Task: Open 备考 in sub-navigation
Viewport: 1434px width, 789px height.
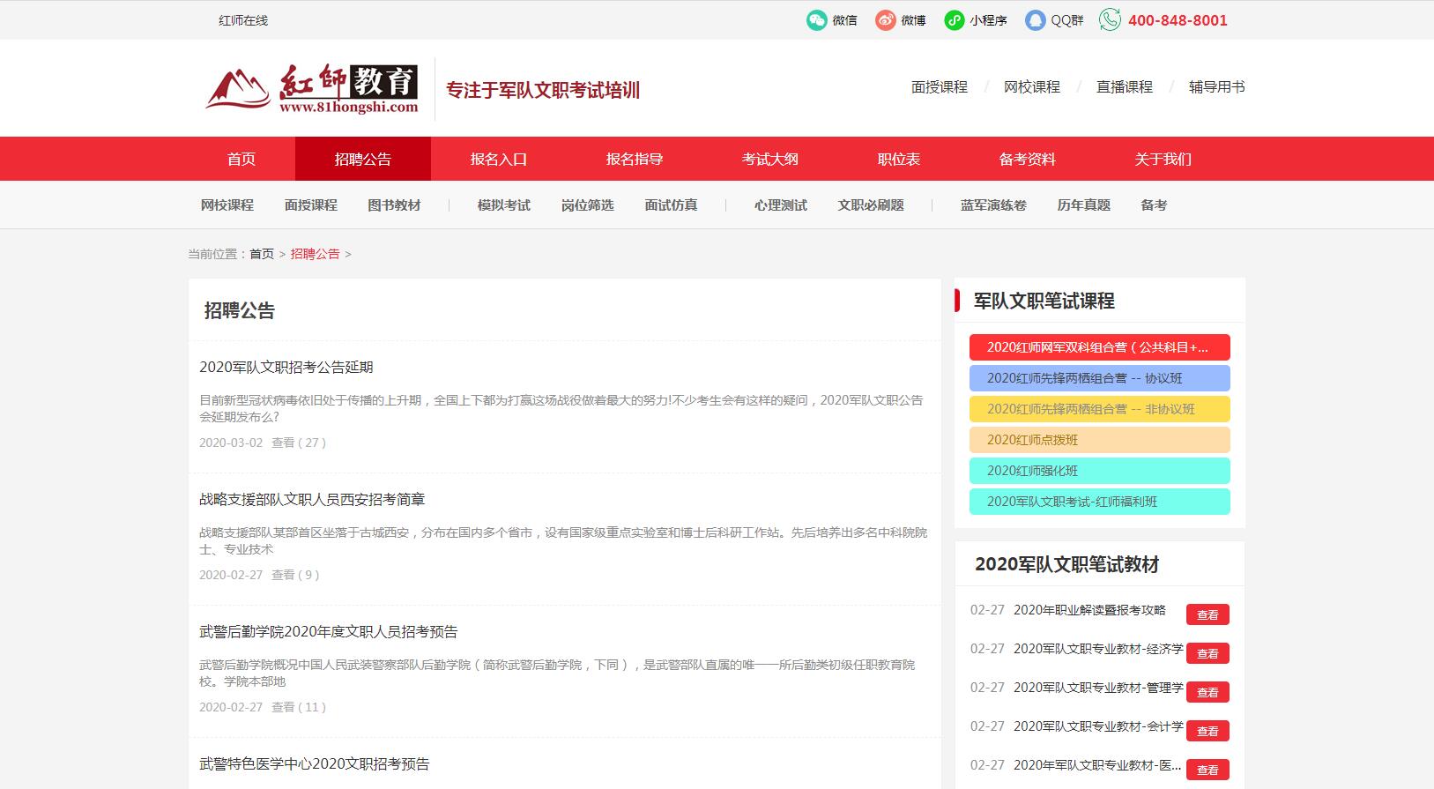Action: pos(1154,205)
